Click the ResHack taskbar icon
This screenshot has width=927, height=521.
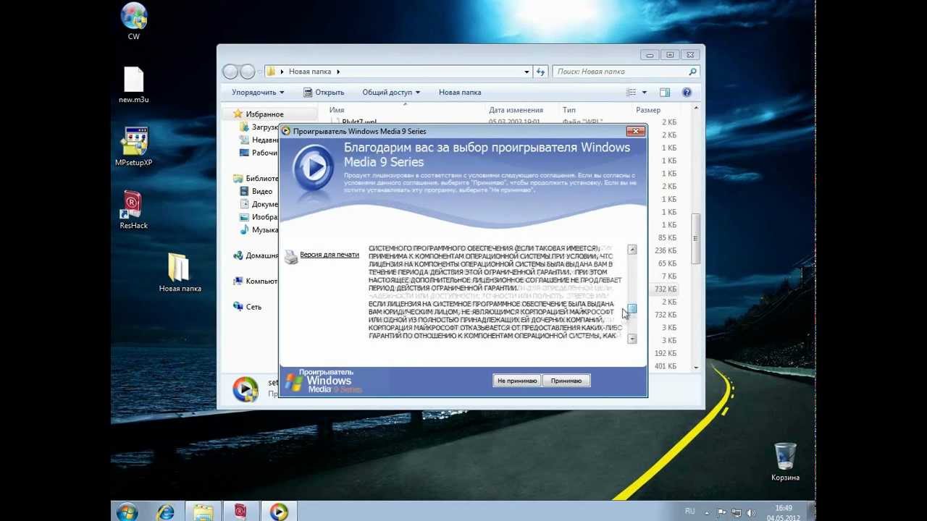pos(241,512)
